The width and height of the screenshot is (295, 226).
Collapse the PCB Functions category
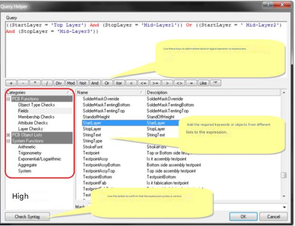tap(8, 99)
